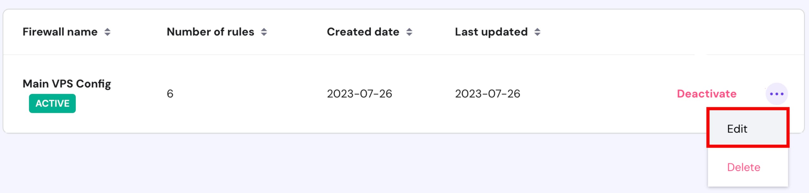Click the down arrow next to Created date
The height and width of the screenshot is (193, 809).
(409, 34)
